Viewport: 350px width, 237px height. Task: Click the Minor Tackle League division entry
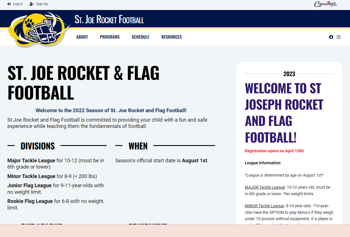click(52, 176)
